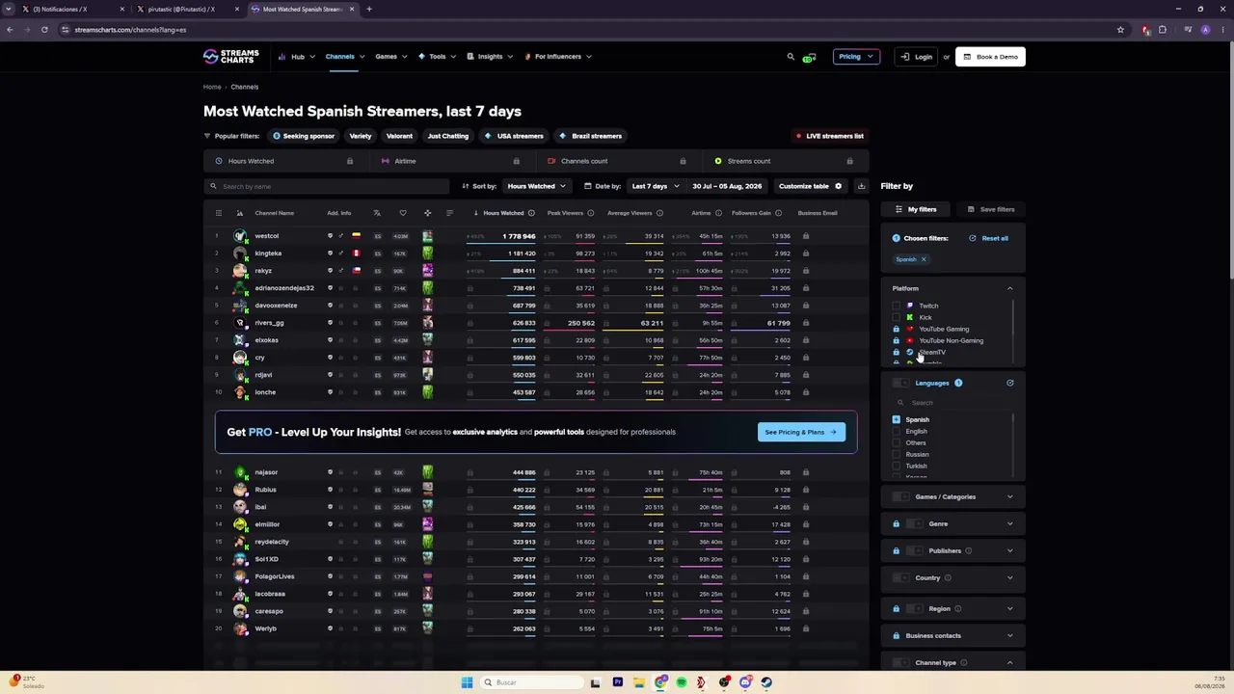Viewport: 1234px width, 694px height.
Task: Check the Russian language checkbox
Action: pos(897,454)
